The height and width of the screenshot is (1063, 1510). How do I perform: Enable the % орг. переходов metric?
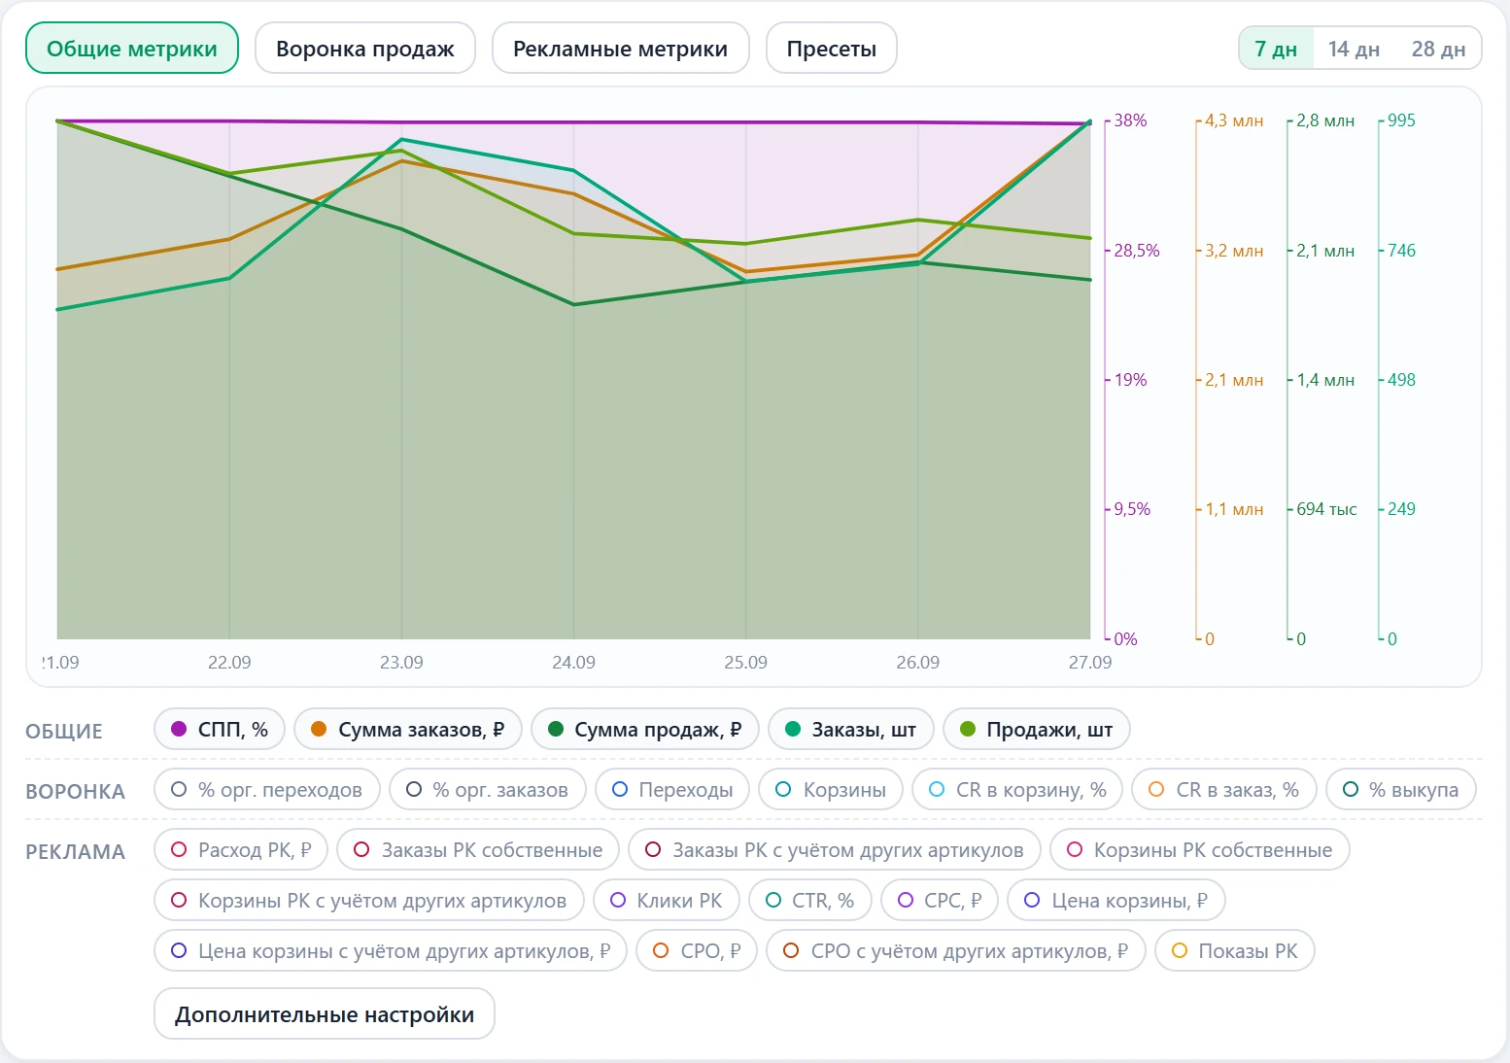tap(267, 789)
